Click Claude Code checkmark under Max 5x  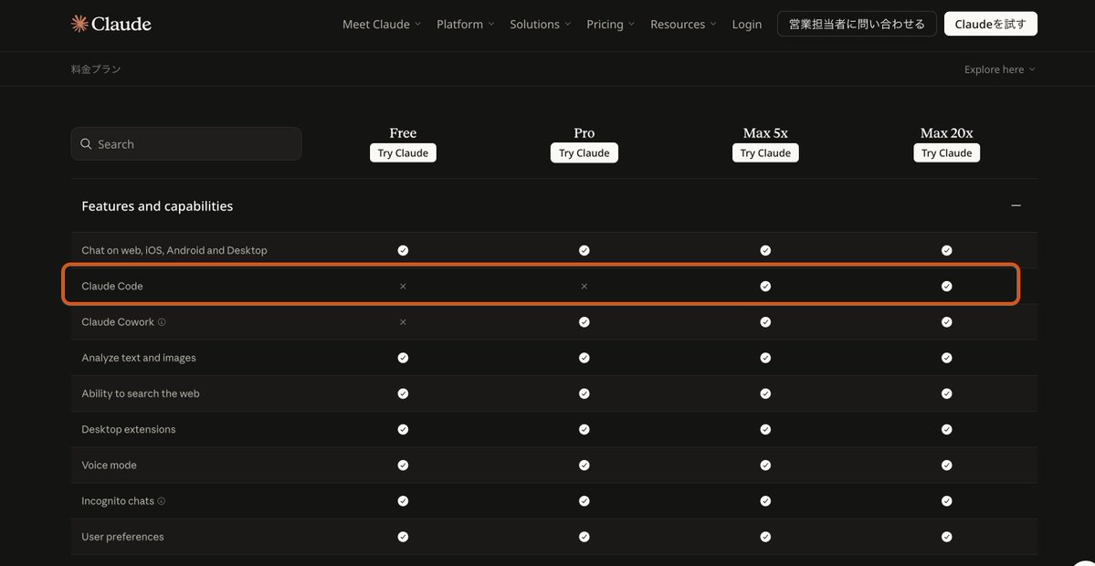[x=765, y=286]
